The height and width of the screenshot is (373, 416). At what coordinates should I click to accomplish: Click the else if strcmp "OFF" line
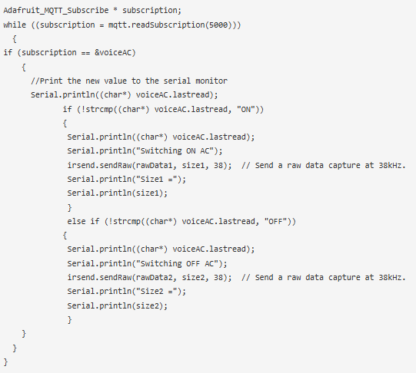coord(181,221)
